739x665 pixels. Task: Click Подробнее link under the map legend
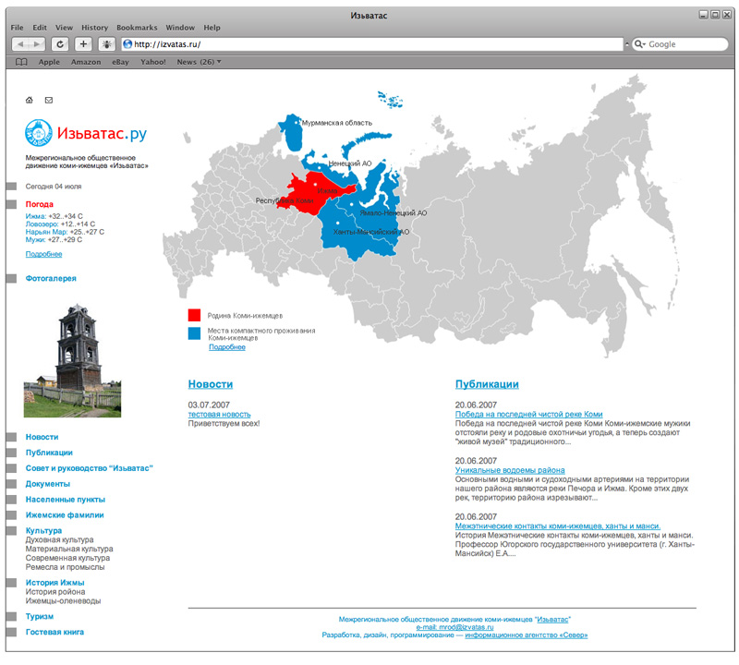[x=227, y=347]
